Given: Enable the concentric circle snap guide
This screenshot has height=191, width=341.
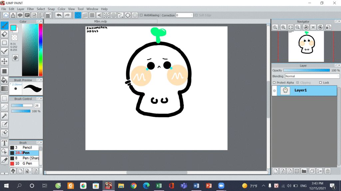Looking at the screenshot, I should click(114, 15).
